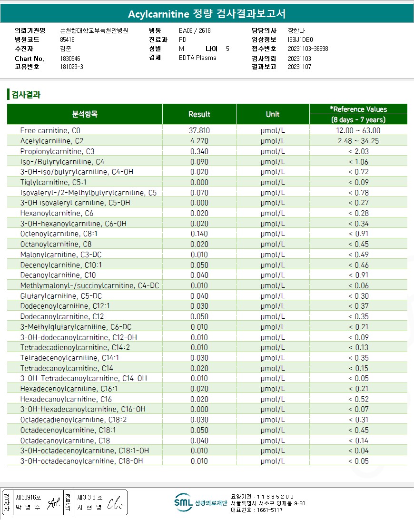The width and height of the screenshot is (414, 520).
Task: Click the Chart No. value 1830946
Action: [70, 59]
